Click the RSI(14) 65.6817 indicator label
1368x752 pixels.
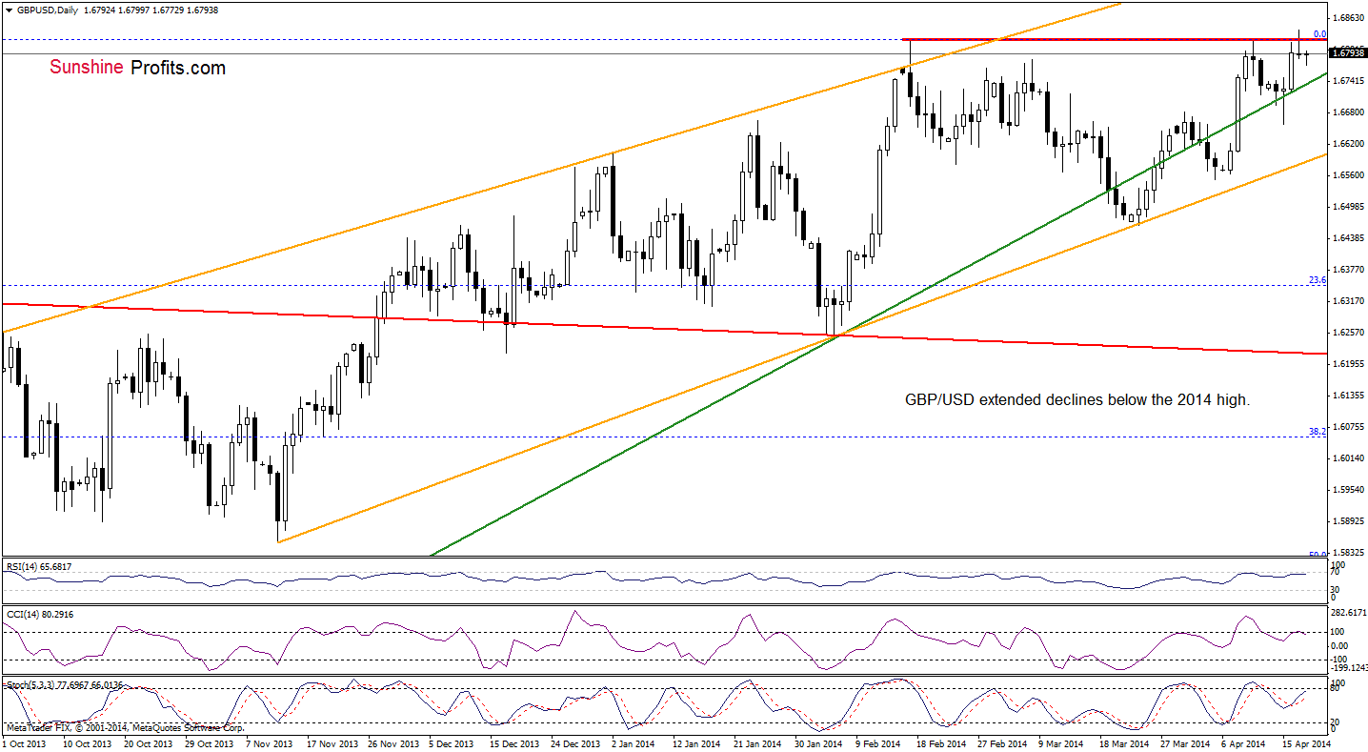(x=39, y=567)
